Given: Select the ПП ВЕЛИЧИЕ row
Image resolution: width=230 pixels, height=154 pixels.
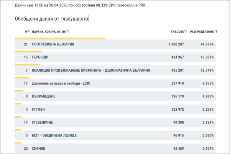Looking at the screenshot, I should 42,122.
